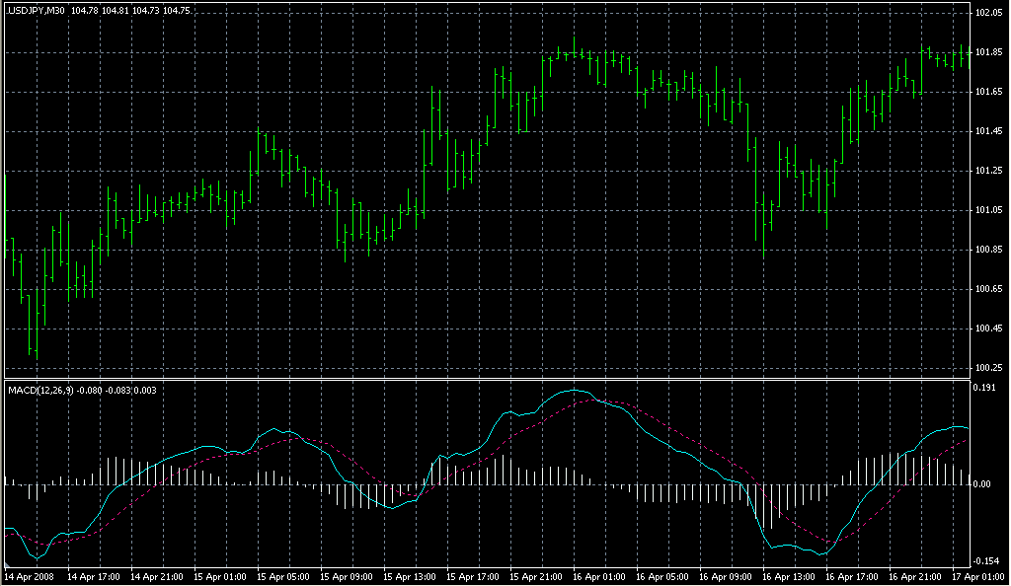1011x586 pixels.
Task: Click the 14 Apr 21:00 time label
Action: 156,575
